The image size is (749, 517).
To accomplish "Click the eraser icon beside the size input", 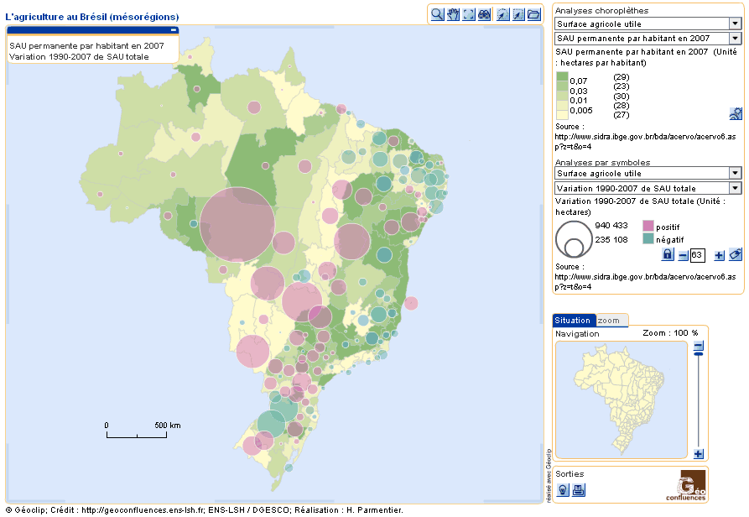I will click(735, 253).
